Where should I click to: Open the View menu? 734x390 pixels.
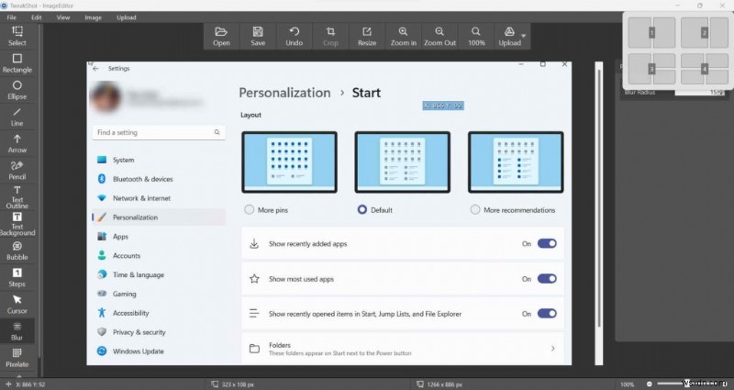pyautogui.click(x=63, y=17)
